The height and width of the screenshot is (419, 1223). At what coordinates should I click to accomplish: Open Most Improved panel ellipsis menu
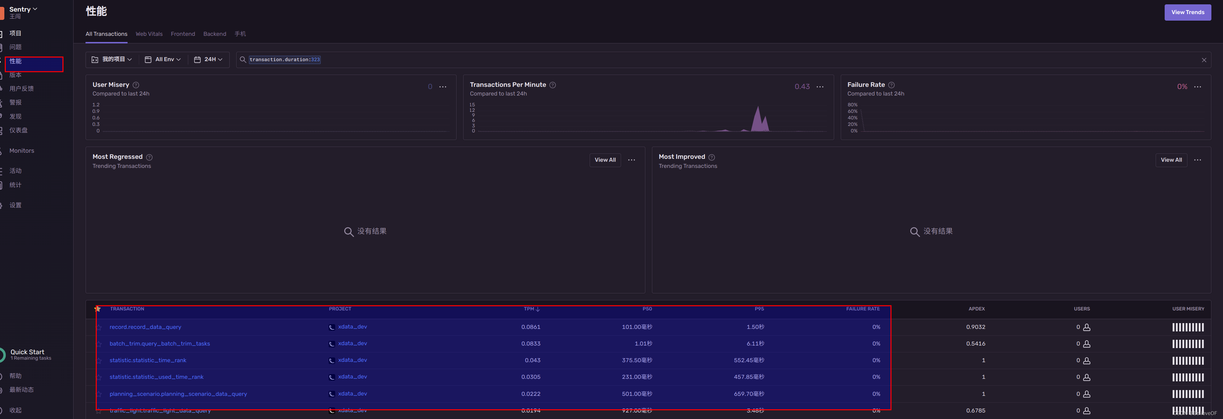(1197, 160)
